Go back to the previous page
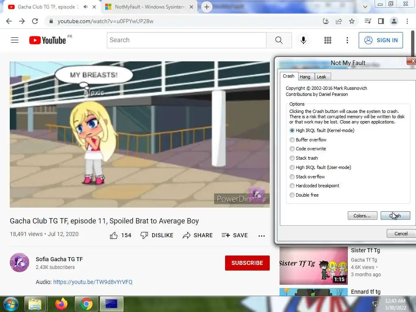Viewport: 416px width, 312px height. 9,21
